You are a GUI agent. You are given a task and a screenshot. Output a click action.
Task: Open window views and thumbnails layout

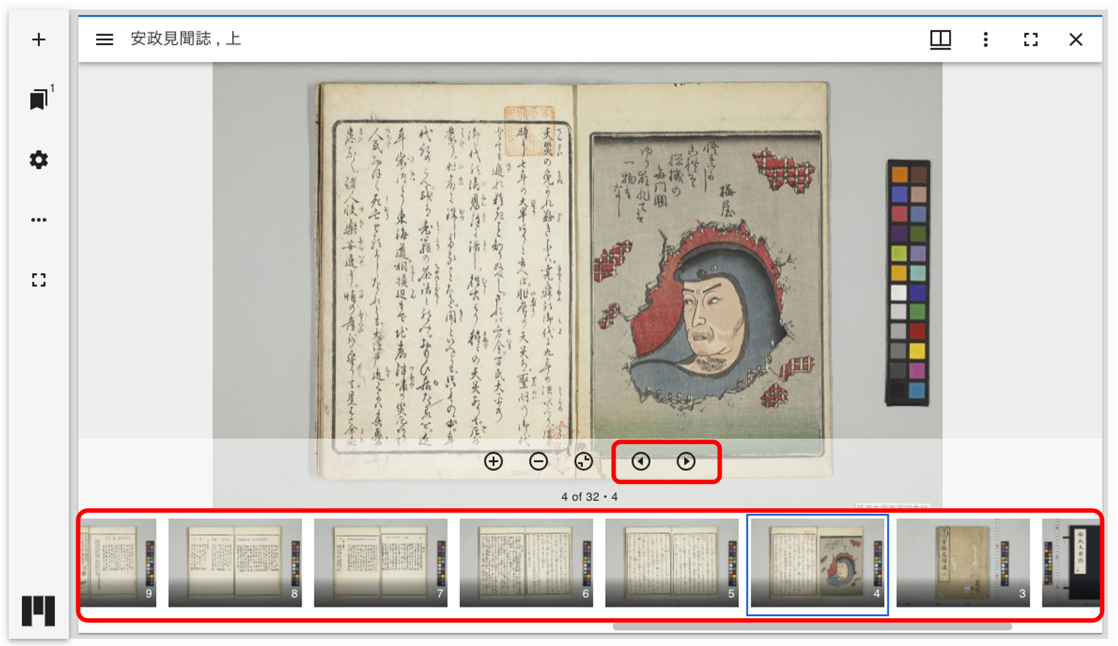click(x=940, y=39)
